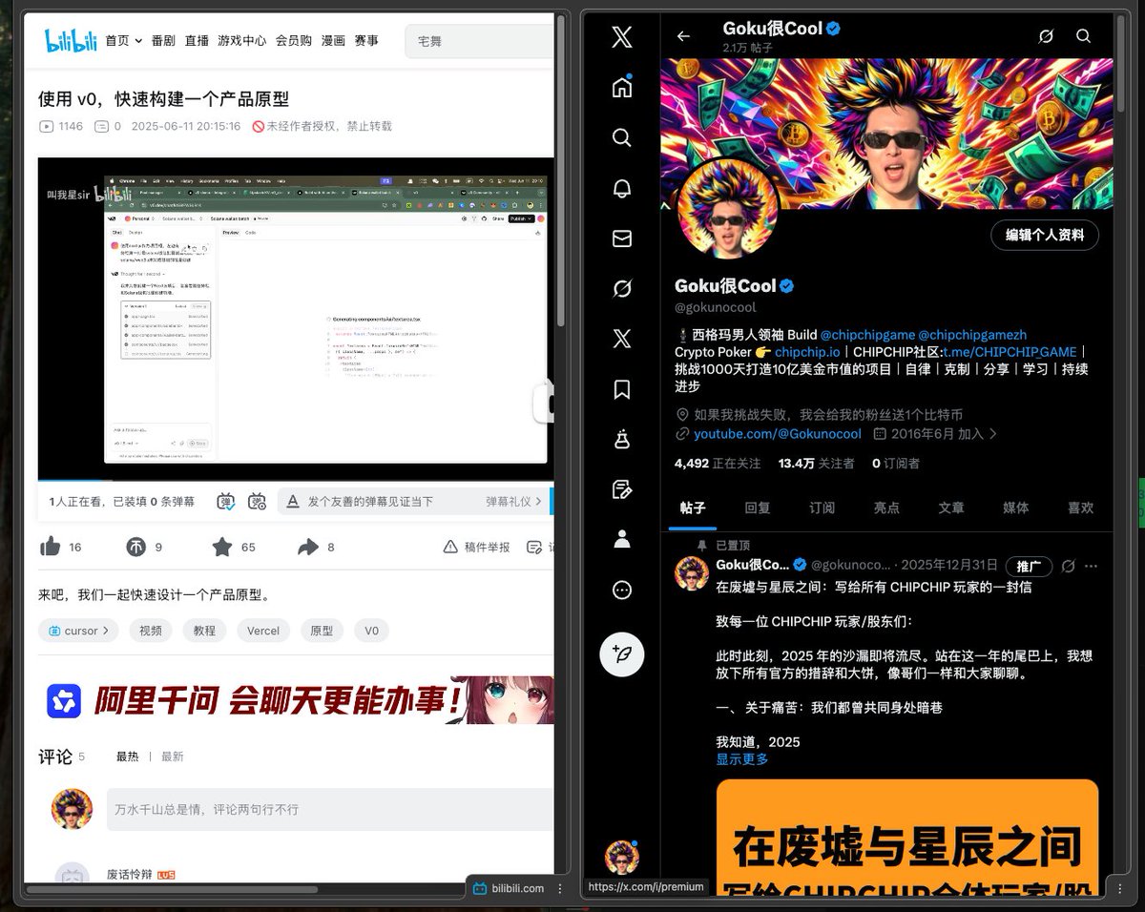Click the bilibili video progress bar
The height and width of the screenshot is (912, 1145).
pos(296,480)
